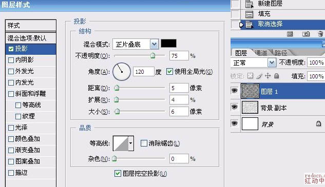Viewport: 325px width, 187px height.
Task: Click lock transparent pixels icon
Action: (x=251, y=76)
